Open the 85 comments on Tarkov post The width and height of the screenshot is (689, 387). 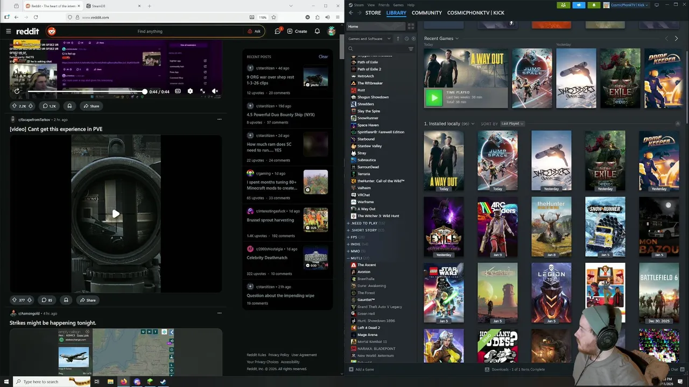(47, 300)
